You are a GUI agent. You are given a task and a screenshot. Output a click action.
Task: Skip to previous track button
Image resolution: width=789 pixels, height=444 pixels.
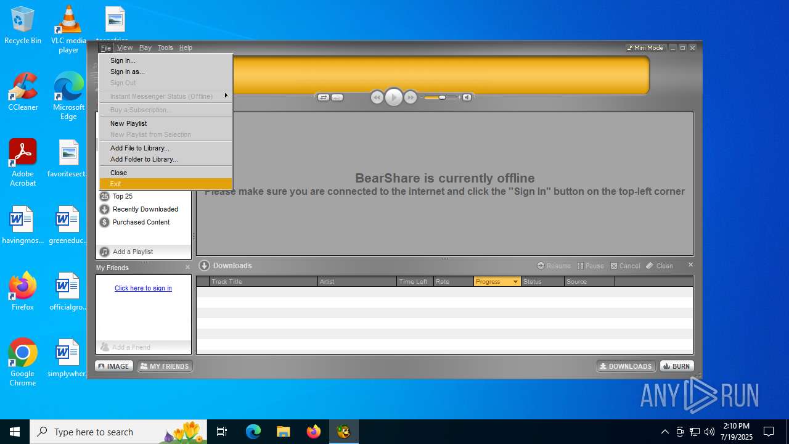[377, 97]
